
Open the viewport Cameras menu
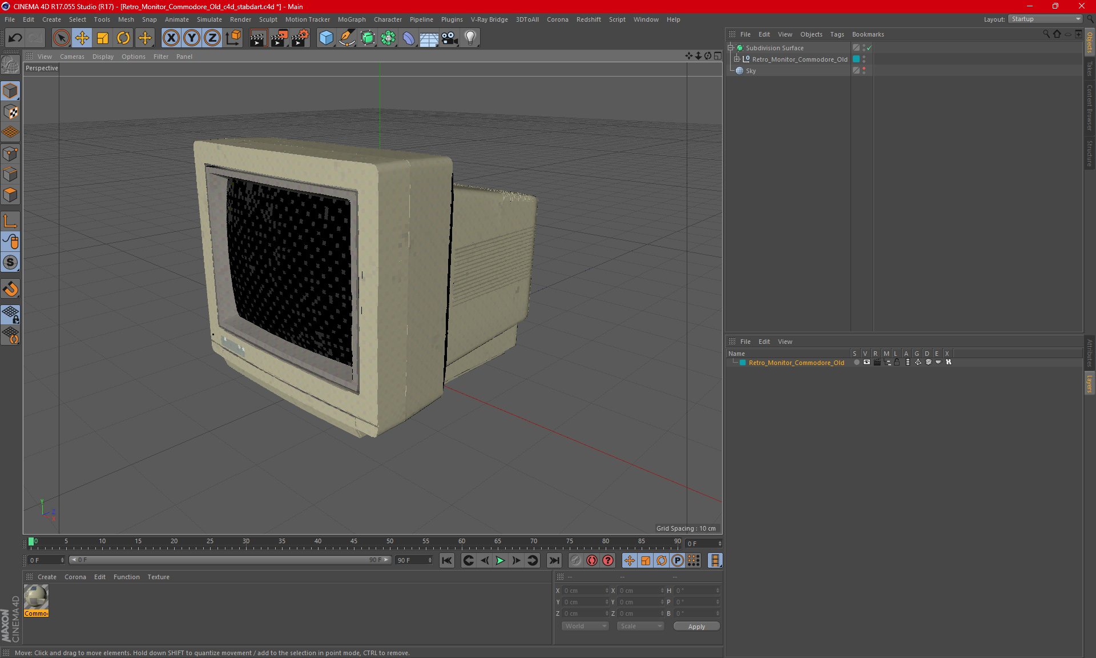[x=72, y=57]
